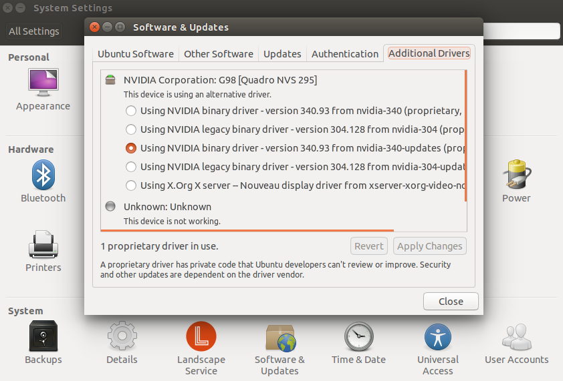Image resolution: width=563 pixels, height=381 pixels.
Task: Click the horizontal orange scrollbar under drivers list
Action: tap(247, 230)
